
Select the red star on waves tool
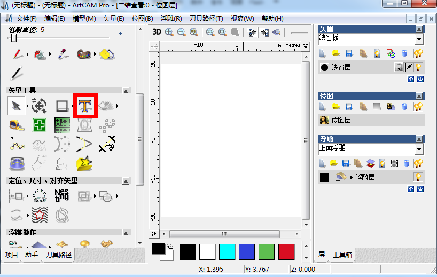(x=40, y=215)
